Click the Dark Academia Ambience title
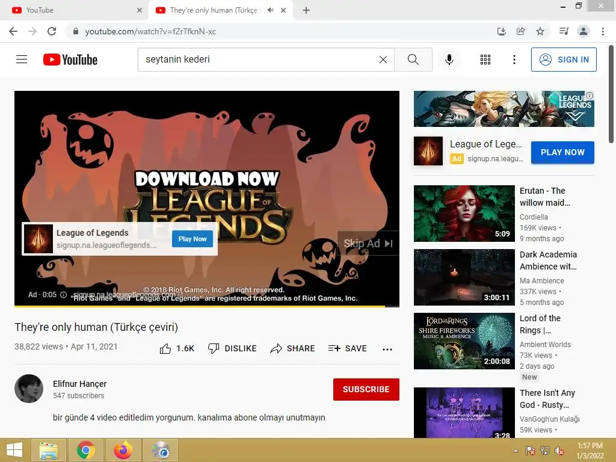616x462 pixels. pyautogui.click(x=549, y=260)
